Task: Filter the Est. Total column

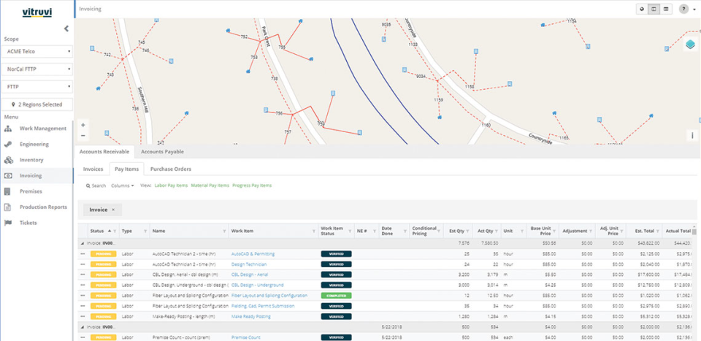Action: pyautogui.click(x=658, y=231)
